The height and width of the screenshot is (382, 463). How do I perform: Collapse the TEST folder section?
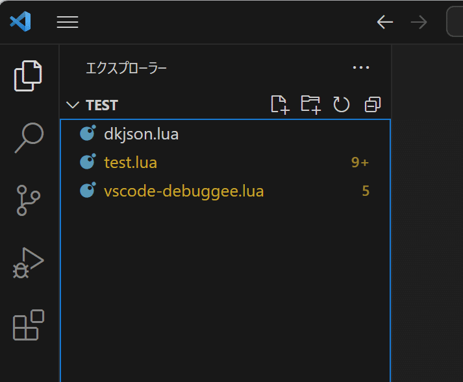coord(72,105)
